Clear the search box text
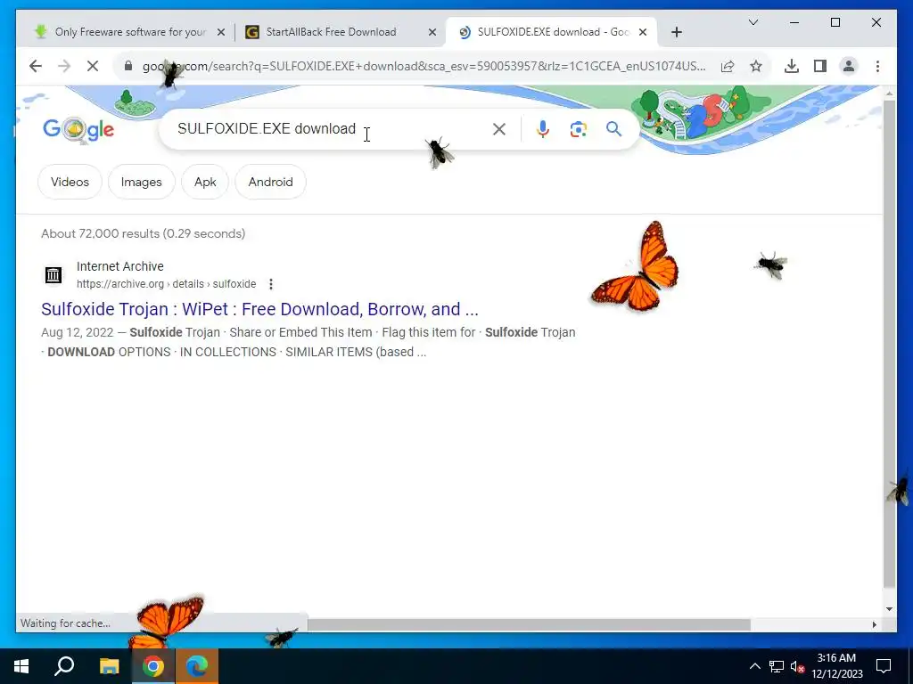The height and width of the screenshot is (684, 913). click(x=499, y=129)
